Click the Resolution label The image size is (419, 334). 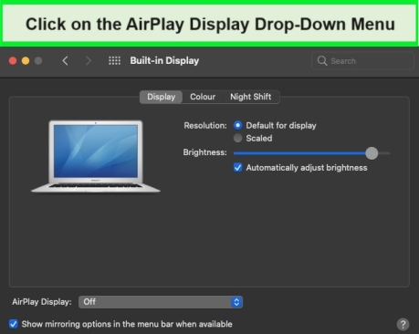point(205,125)
